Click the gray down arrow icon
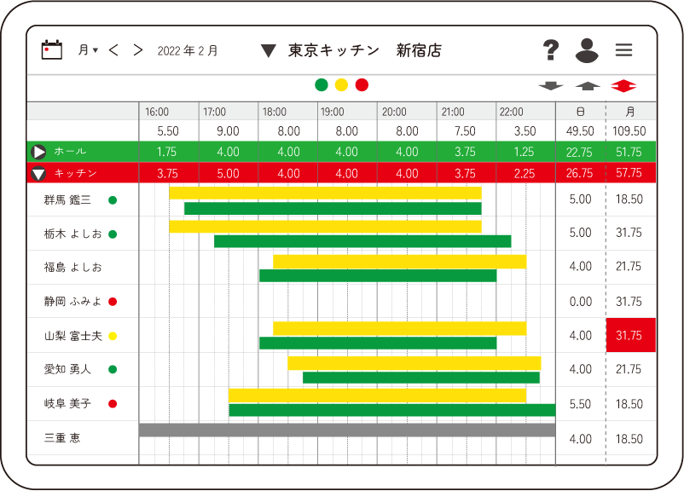This screenshot has height=491, width=684. point(551,86)
